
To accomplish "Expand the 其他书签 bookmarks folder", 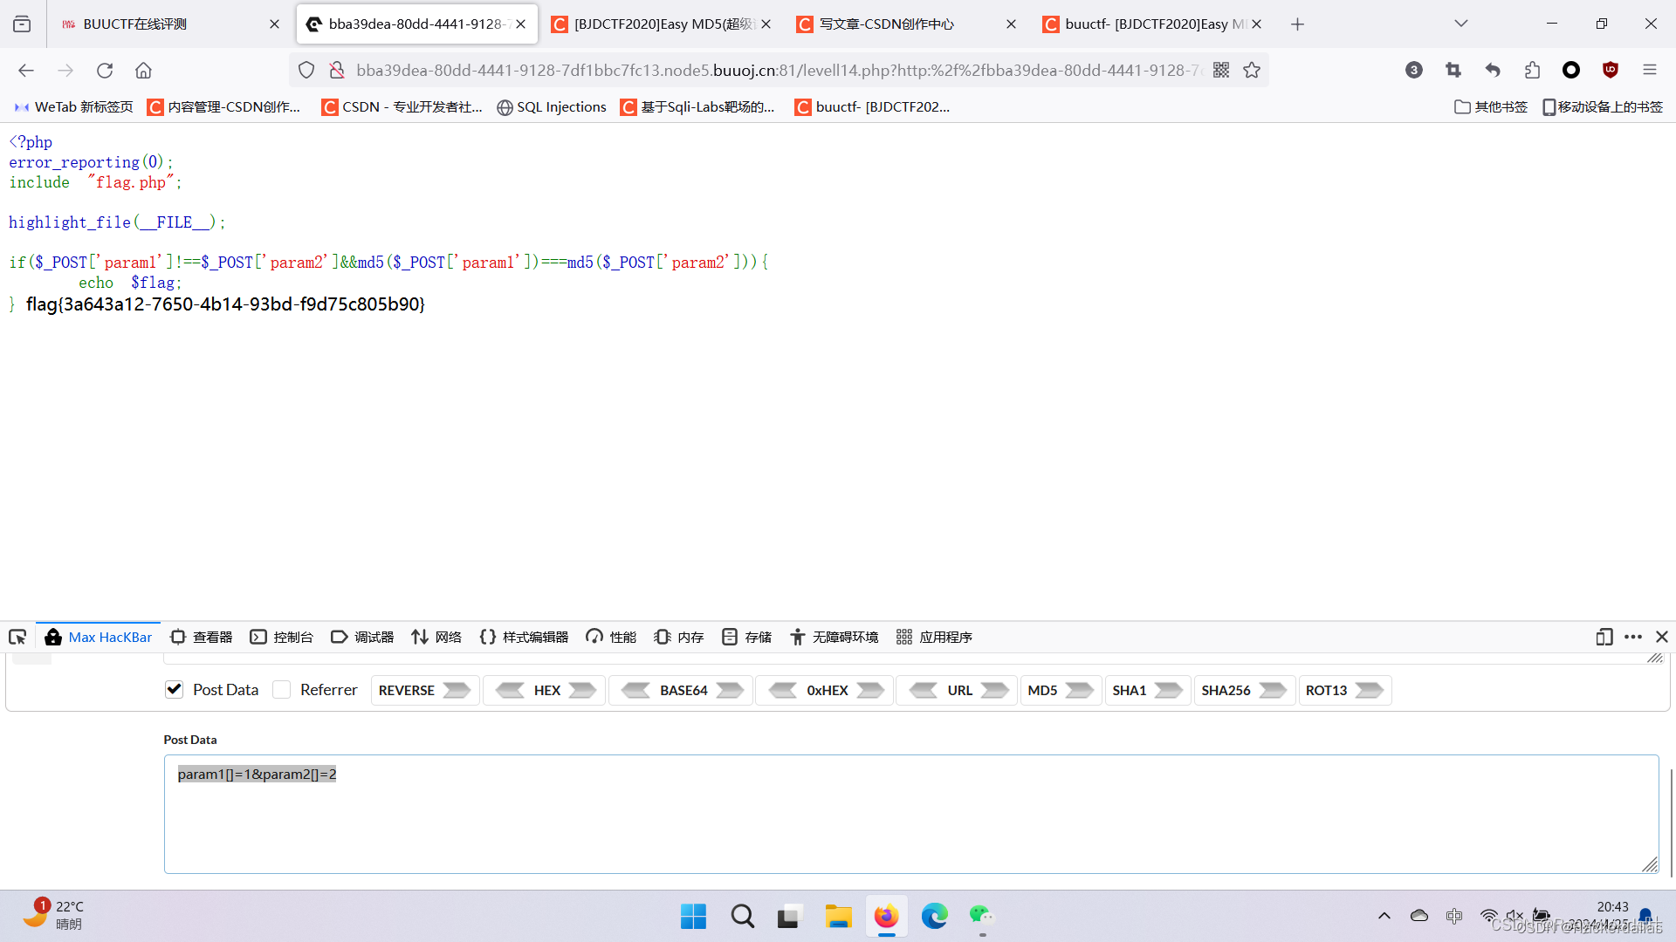I will [x=1491, y=106].
